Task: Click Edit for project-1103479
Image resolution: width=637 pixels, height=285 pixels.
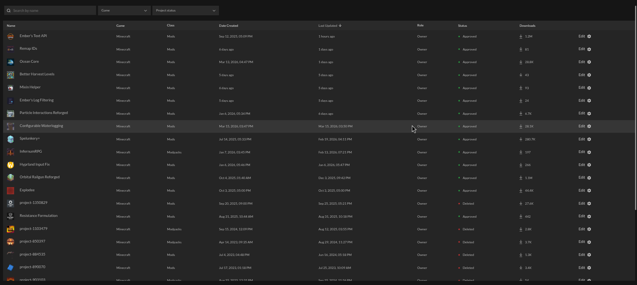Action: click(581, 229)
